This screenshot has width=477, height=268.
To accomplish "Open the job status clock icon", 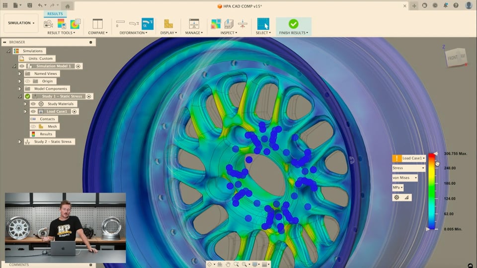I will (x=435, y=5).
